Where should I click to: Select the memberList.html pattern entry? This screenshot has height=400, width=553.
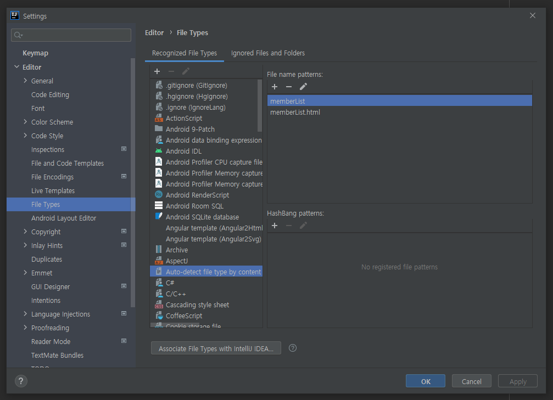coord(400,112)
